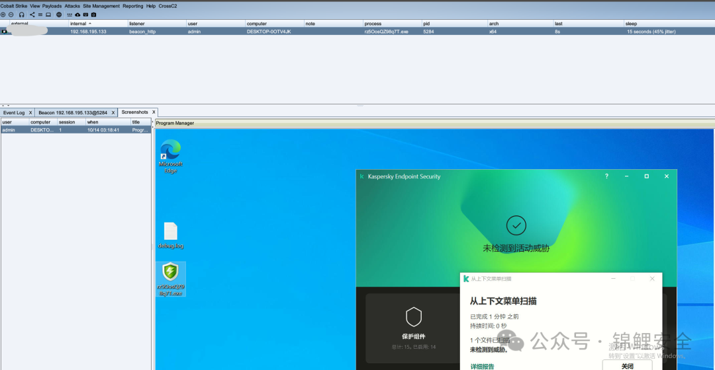This screenshot has width=715, height=370.
Task: Open the Help menu
Action: click(x=151, y=6)
